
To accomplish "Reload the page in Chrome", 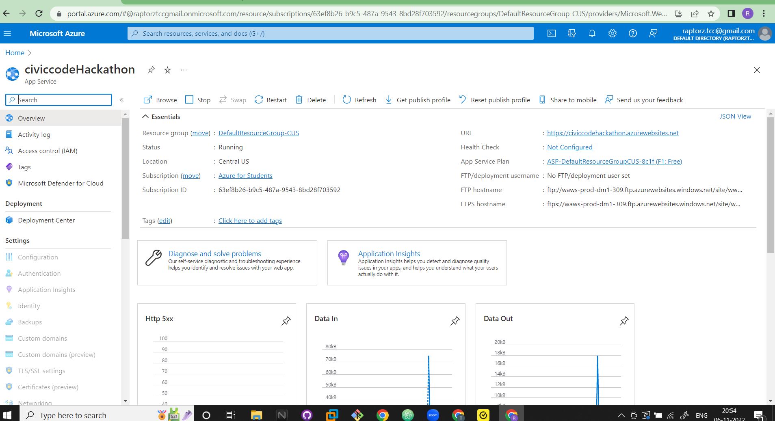I will [x=39, y=13].
